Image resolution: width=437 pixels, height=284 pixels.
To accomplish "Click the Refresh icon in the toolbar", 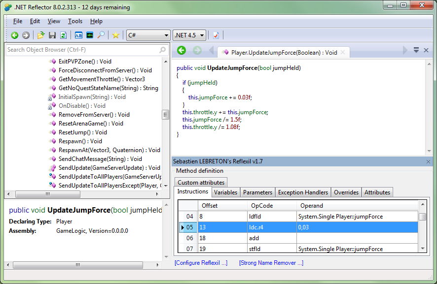I will click(x=63, y=35).
